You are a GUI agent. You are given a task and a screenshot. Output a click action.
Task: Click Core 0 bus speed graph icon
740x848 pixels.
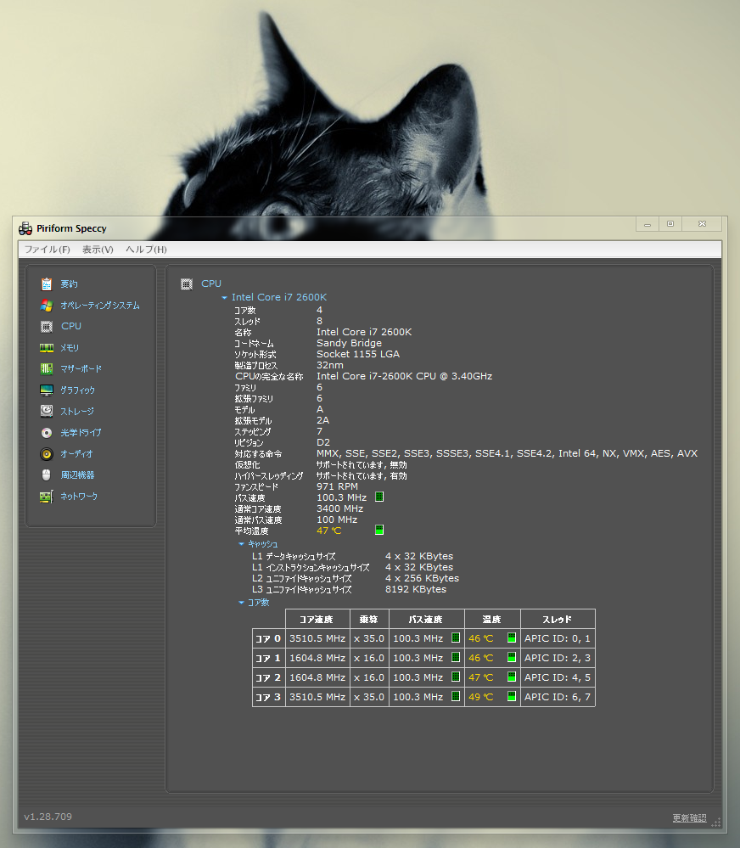[456, 637]
